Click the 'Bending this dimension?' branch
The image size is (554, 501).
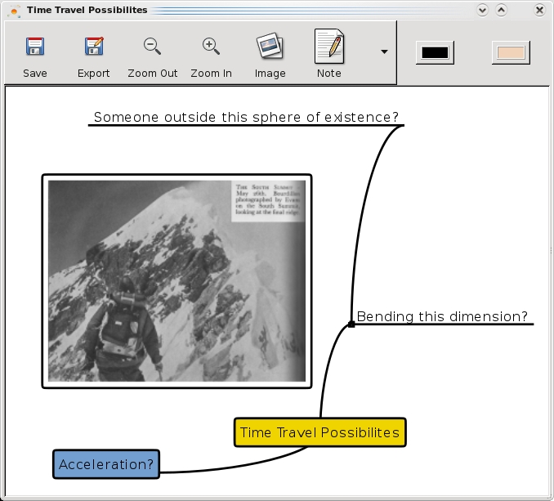[x=442, y=316]
